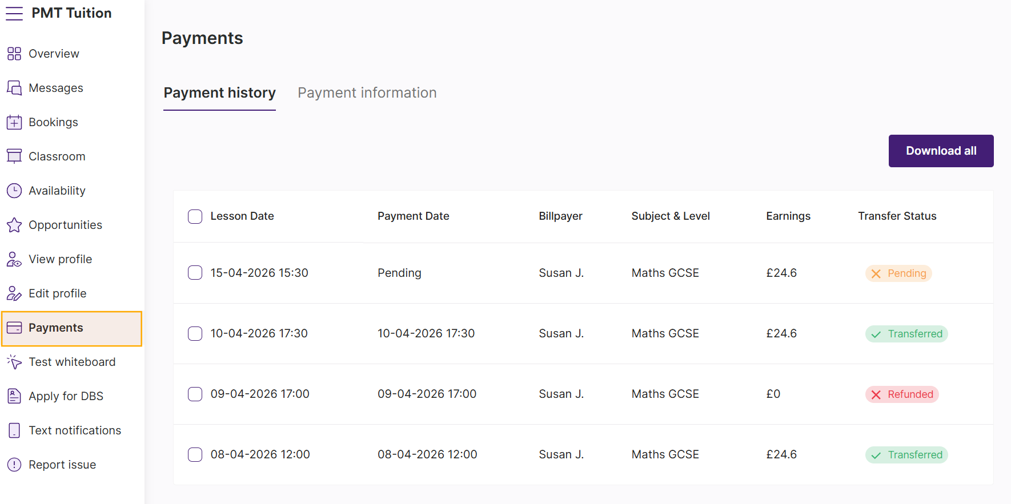Click the Refunded status badge
The height and width of the screenshot is (504, 1011).
tap(902, 394)
